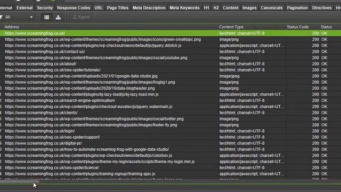Select the twitter.png URL row
The height and width of the screenshot is (192, 341).
[x=170, y=119]
